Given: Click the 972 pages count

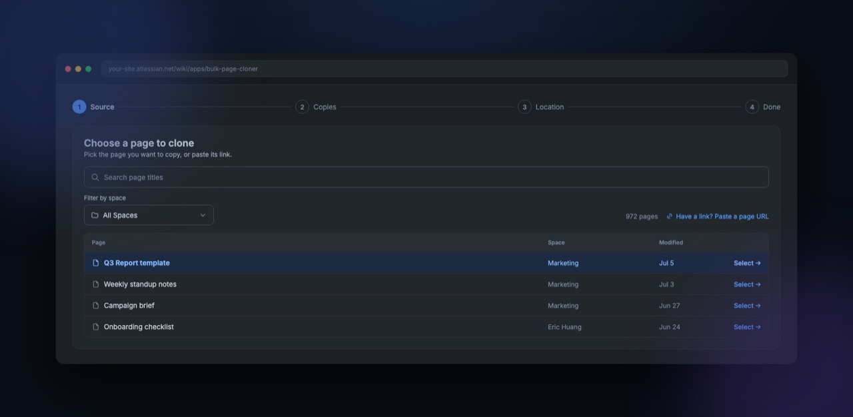Looking at the screenshot, I should click(642, 216).
